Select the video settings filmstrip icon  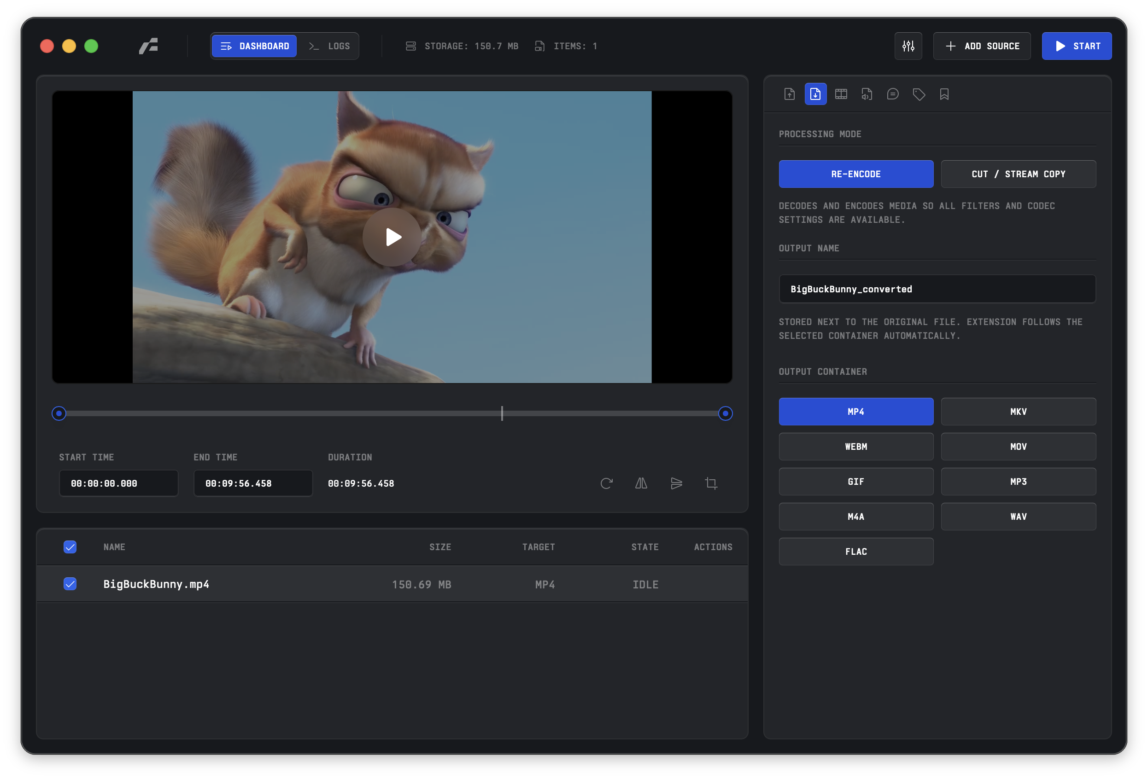(x=841, y=94)
